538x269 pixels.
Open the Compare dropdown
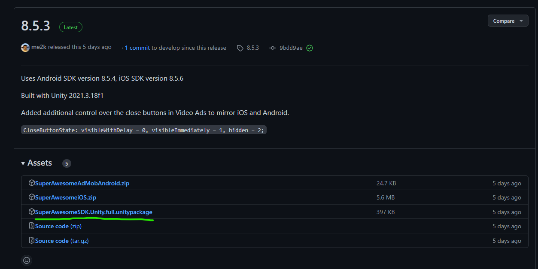(x=508, y=21)
